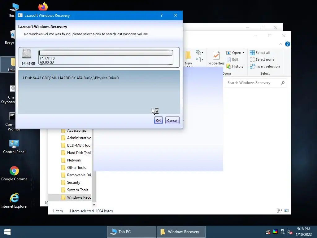Screen dimensions: 317x238
Task: Open Google Chrome desktop icon
Action: pyautogui.click(x=14, y=174)
